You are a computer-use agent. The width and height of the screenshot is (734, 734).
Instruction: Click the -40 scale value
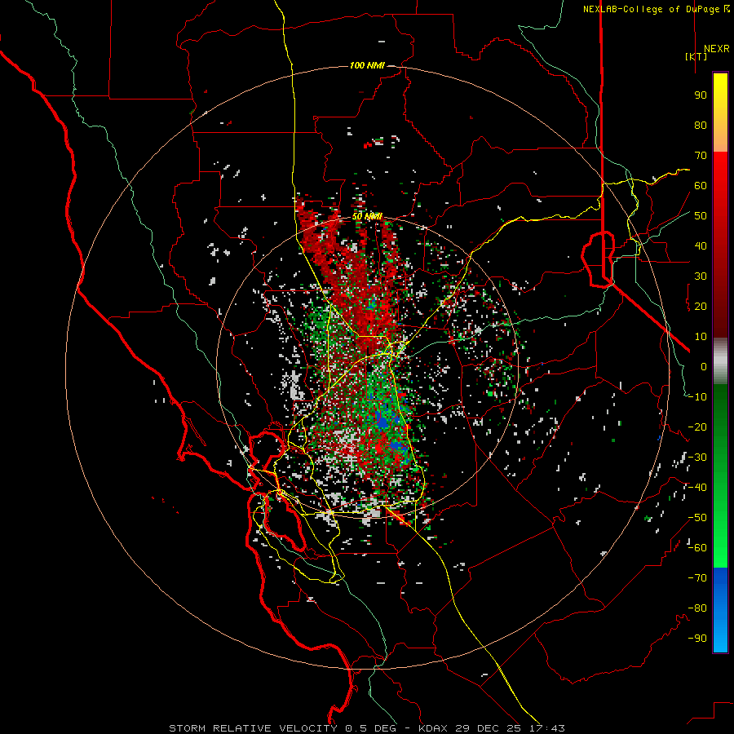pyautogui.click(x=697, y=488)
